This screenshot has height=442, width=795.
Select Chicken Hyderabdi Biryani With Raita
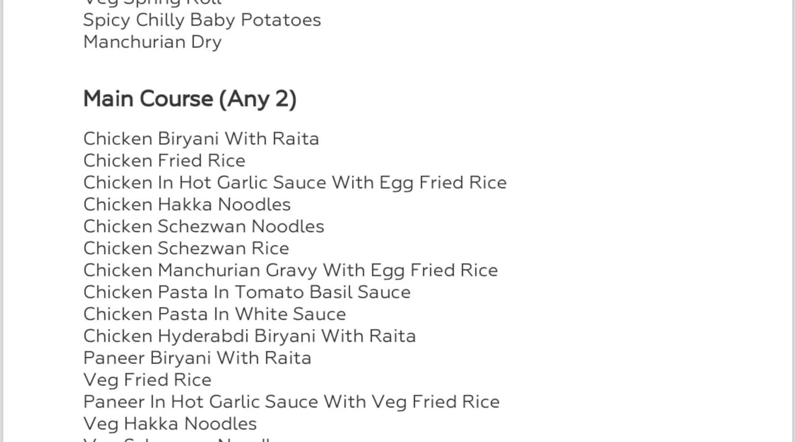pyautogui.click(x=250, y=336)
